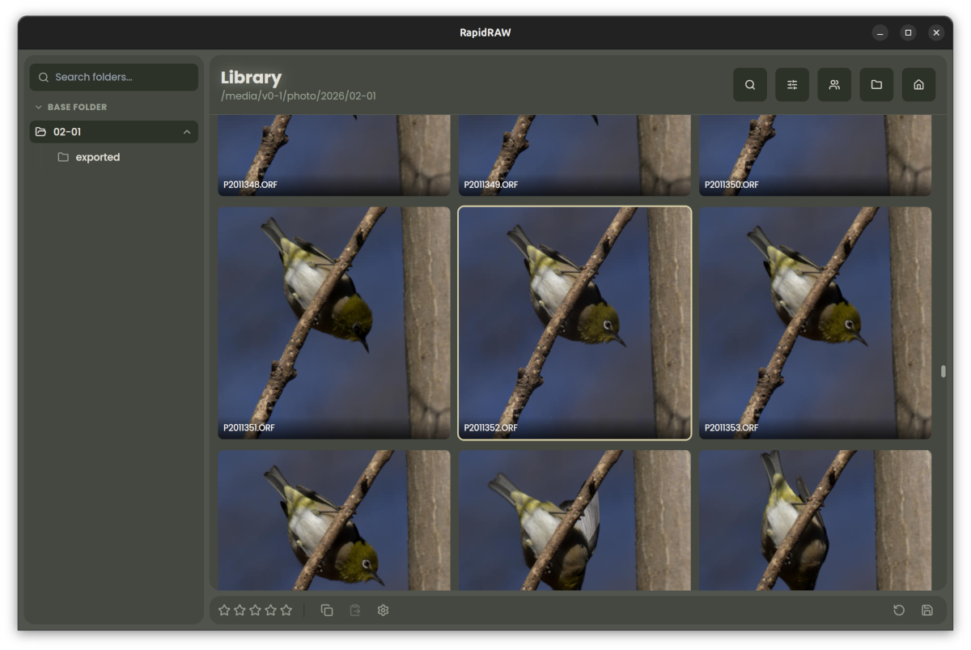Minimize the RapidRAW window

[x=880, y=32]
